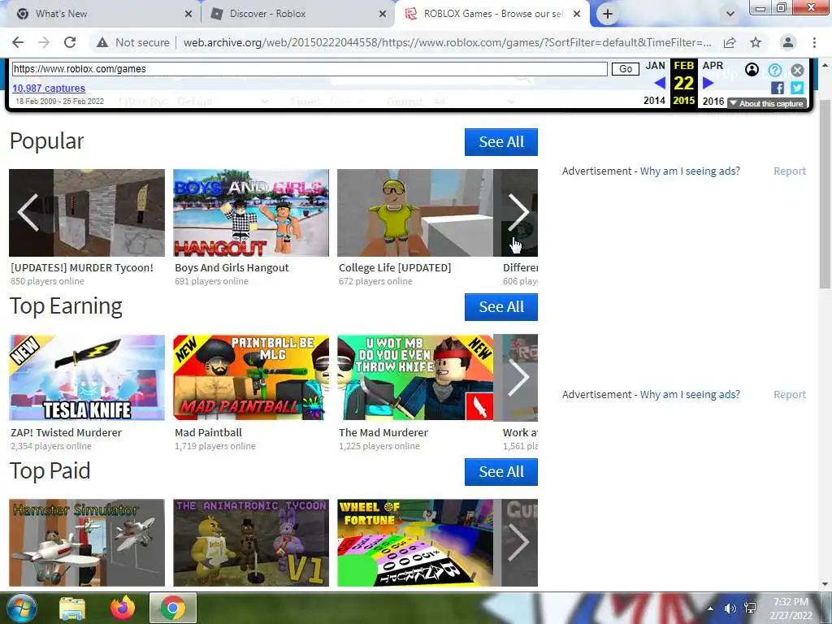Jump to the 2014 capture year
This screenshot has height=624, width=832.
[x=654, y=100]
